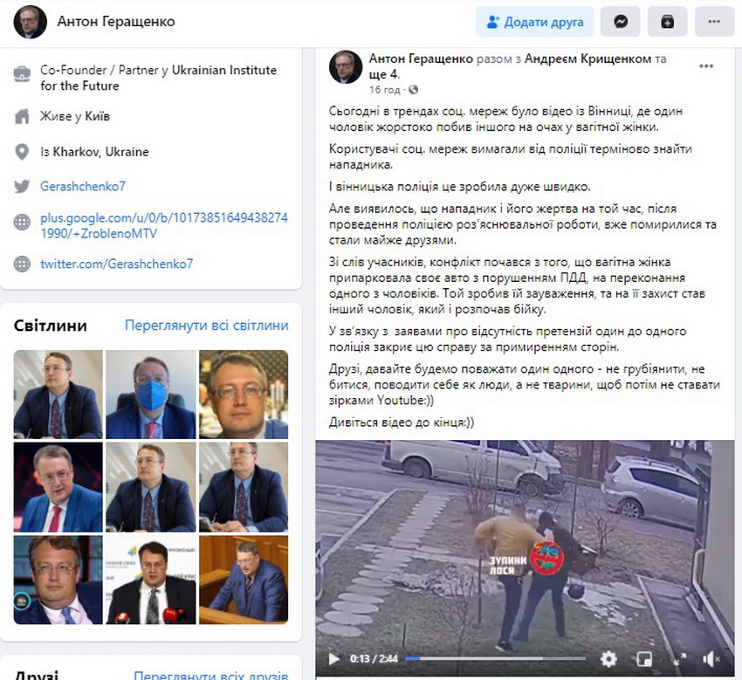Open profile header three-dots menu
The width and height of the screenshot is (742, 680).
point(714,22)
